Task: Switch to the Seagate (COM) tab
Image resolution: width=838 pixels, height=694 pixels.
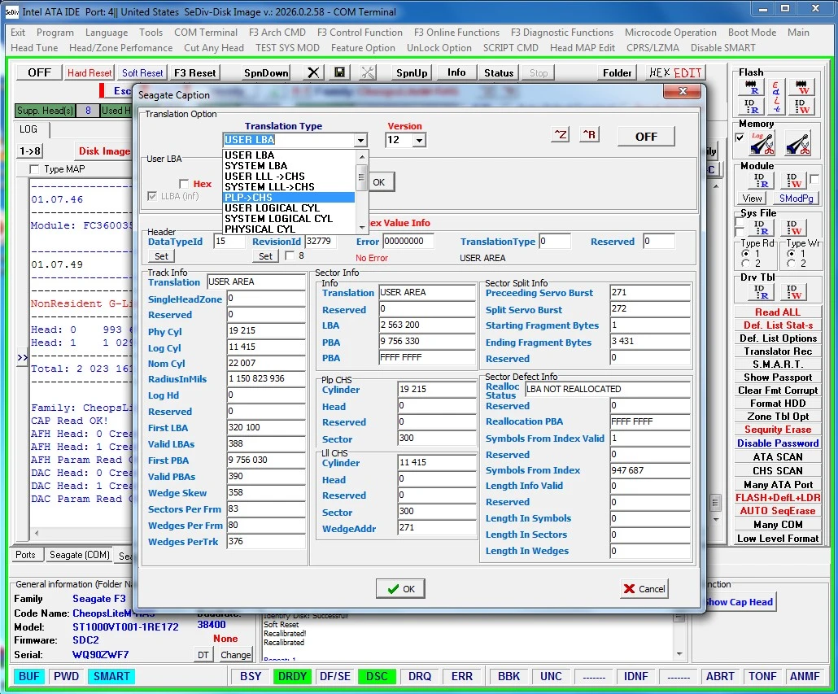Action: (x=80, y=555)
